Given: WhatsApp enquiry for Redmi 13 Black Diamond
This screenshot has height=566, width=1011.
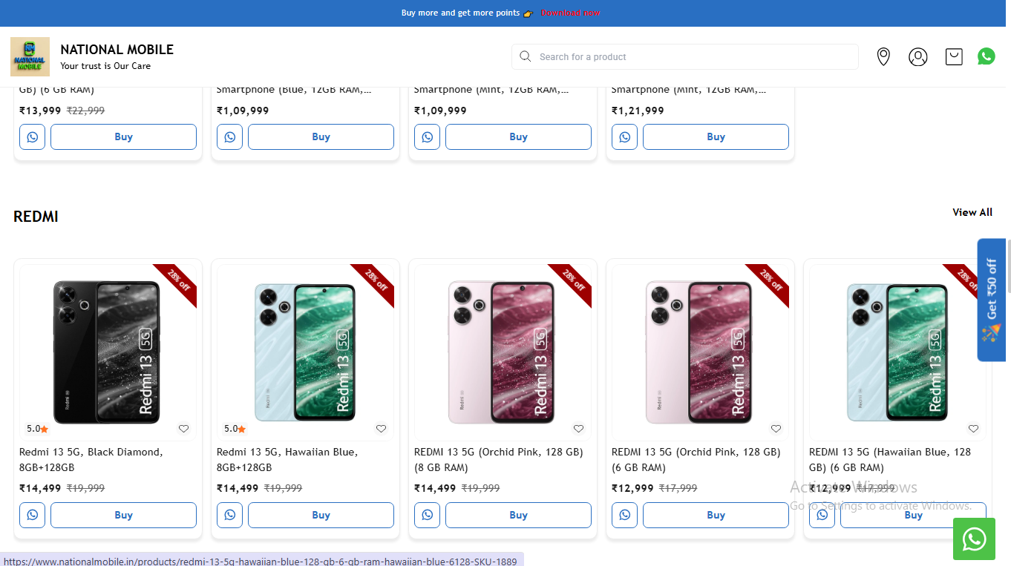Looking at the screenshot, I should point(33,515).
